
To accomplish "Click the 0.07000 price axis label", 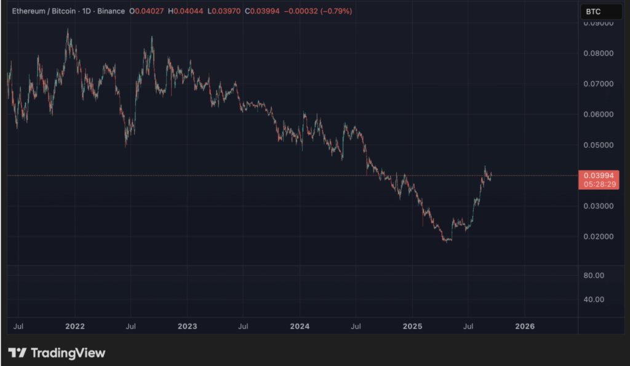I will coord(598,84).
